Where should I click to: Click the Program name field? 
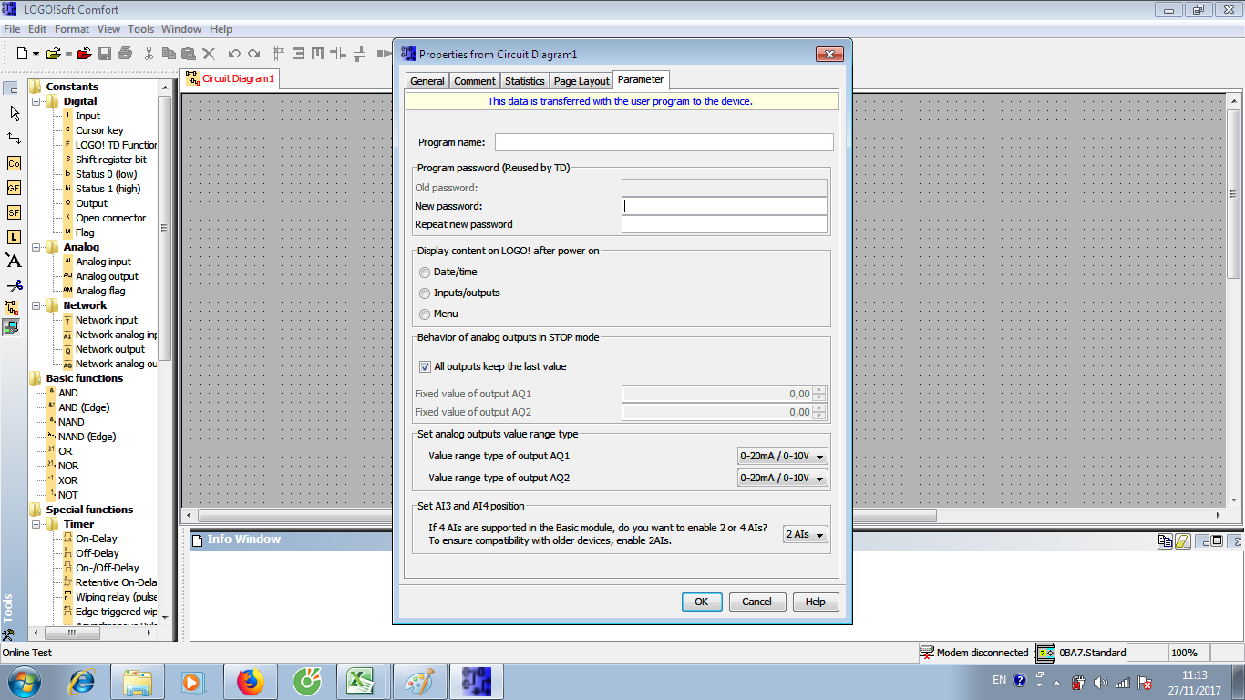tap(664, 142)
